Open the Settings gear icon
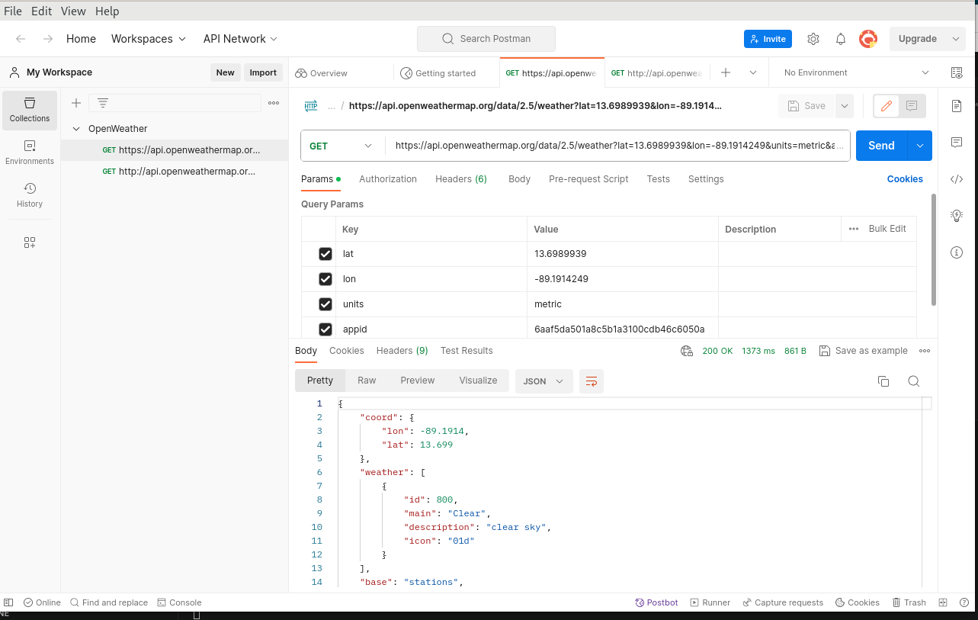The width and height of the screenshot is (978, 620). coord(813,39)
